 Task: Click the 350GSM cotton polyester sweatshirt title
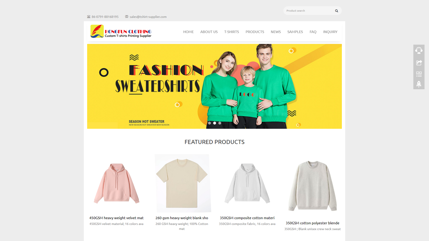[x=312, y=223]
